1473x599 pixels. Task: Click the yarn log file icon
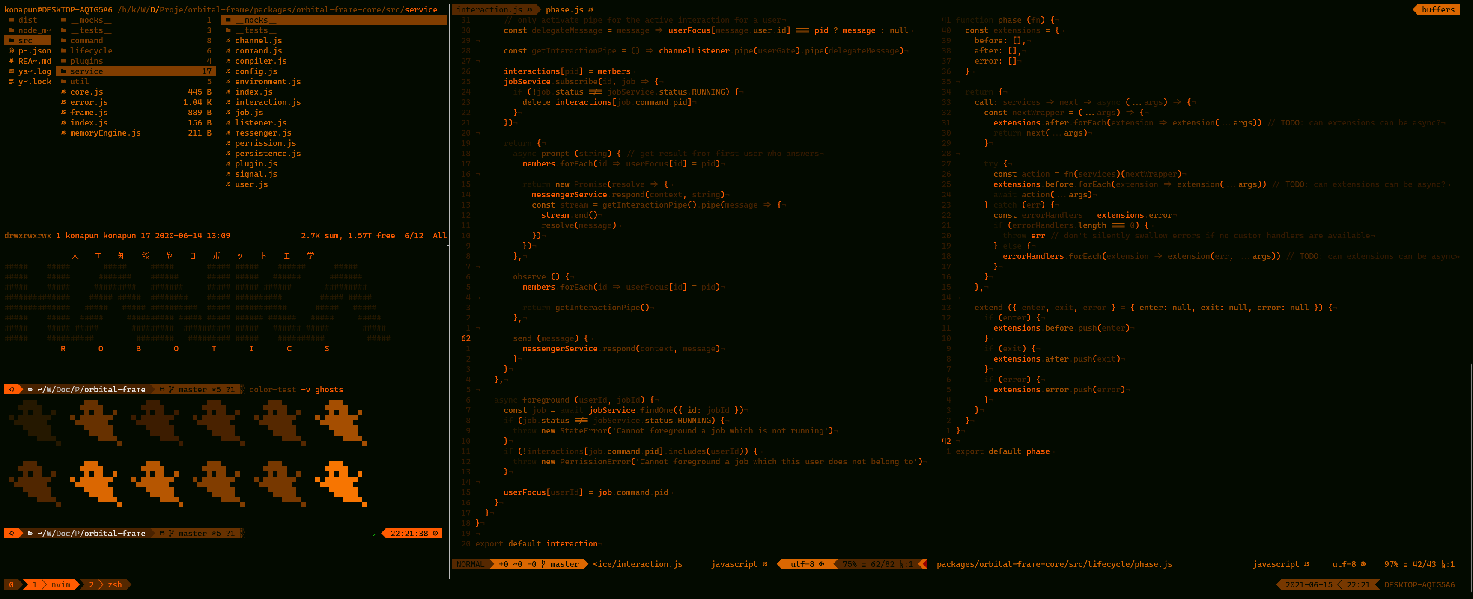[12, 71]
